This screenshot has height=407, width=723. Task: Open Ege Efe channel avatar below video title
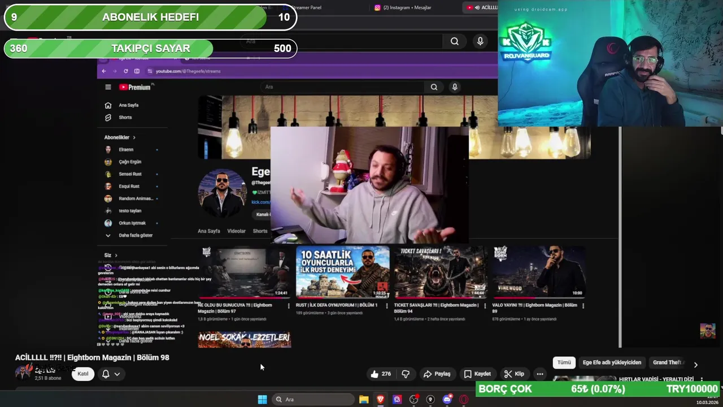click(23, 373)
